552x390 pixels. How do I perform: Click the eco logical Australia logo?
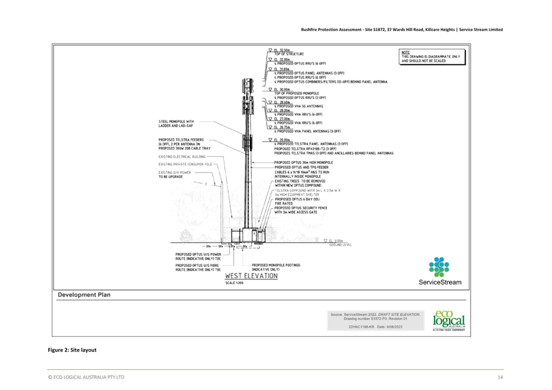[449, 320]
